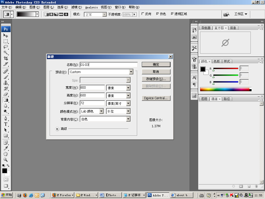Image resolution: width=265 pixels, height=199 pixels.
Task: Open Device Central button
Action: [x=156, y=98]
